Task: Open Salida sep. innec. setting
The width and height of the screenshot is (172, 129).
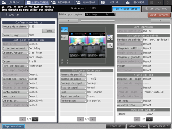Action: (x=16, y=79)
